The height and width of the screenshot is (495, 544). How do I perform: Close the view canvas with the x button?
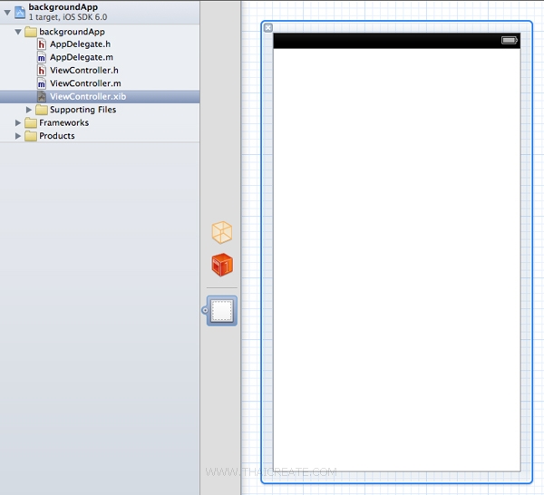pyautogui.click(x=268, y=28)
